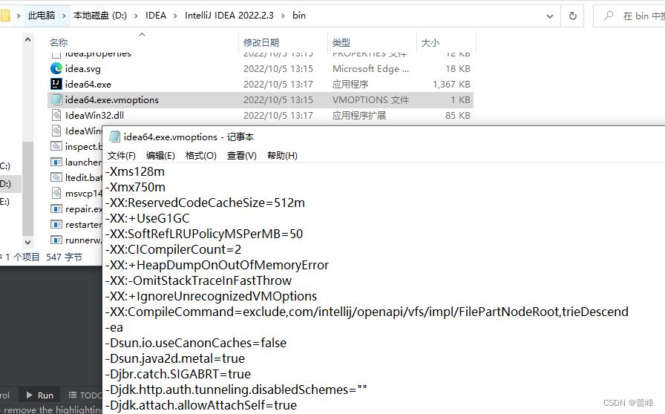Click the idea64.exe.vmoptions notepad file icon
The height and width of the screenshot is (414, 665).
pyautogui.click(x=56, y=99)
